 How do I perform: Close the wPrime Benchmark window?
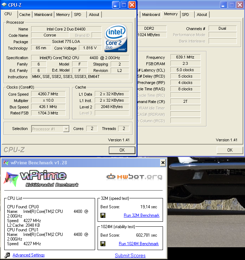coord(163,163)
